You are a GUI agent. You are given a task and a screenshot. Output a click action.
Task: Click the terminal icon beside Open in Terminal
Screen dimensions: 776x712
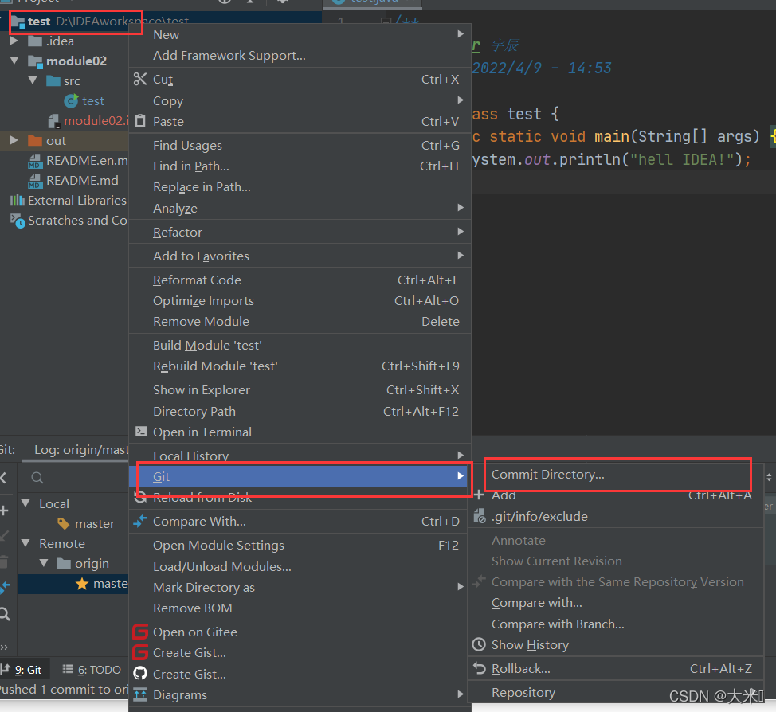[141, 432]
